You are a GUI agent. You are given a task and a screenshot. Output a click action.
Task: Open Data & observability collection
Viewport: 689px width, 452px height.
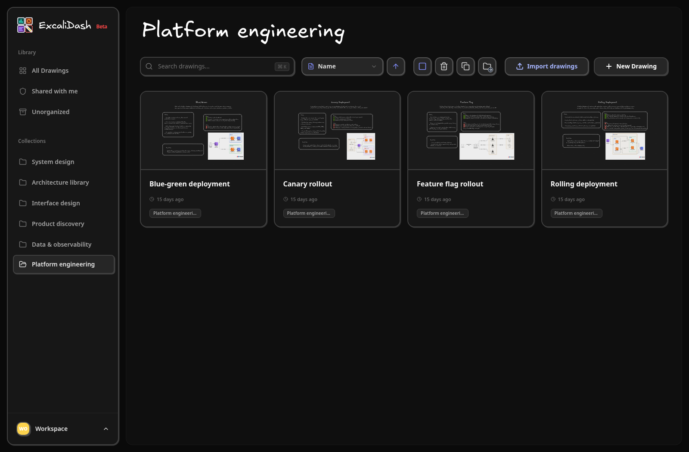click(64, 245)
